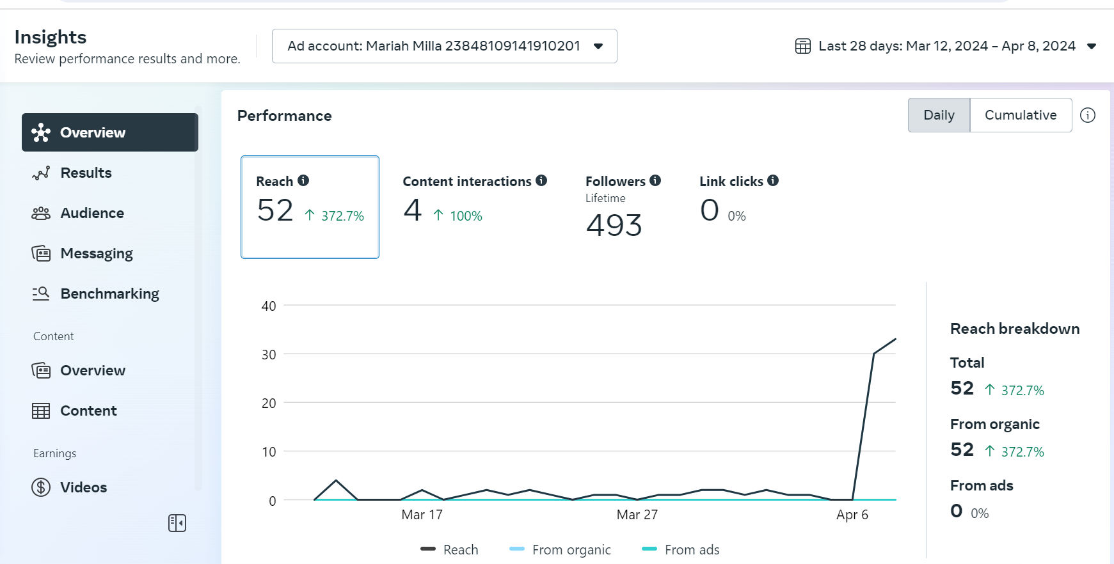Image resolution: width=1114 pixels, height=564 pixels.
Task: Click the Performance chart info icon
Action: click(1088, 115)
